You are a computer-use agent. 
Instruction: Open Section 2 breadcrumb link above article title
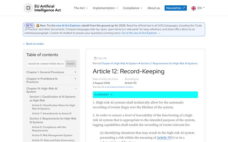(x=169, y=64)
